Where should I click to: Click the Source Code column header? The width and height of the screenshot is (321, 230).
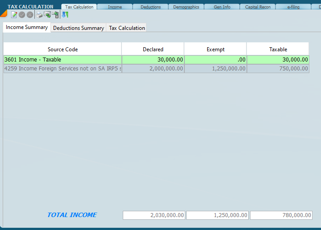point(63,49)
